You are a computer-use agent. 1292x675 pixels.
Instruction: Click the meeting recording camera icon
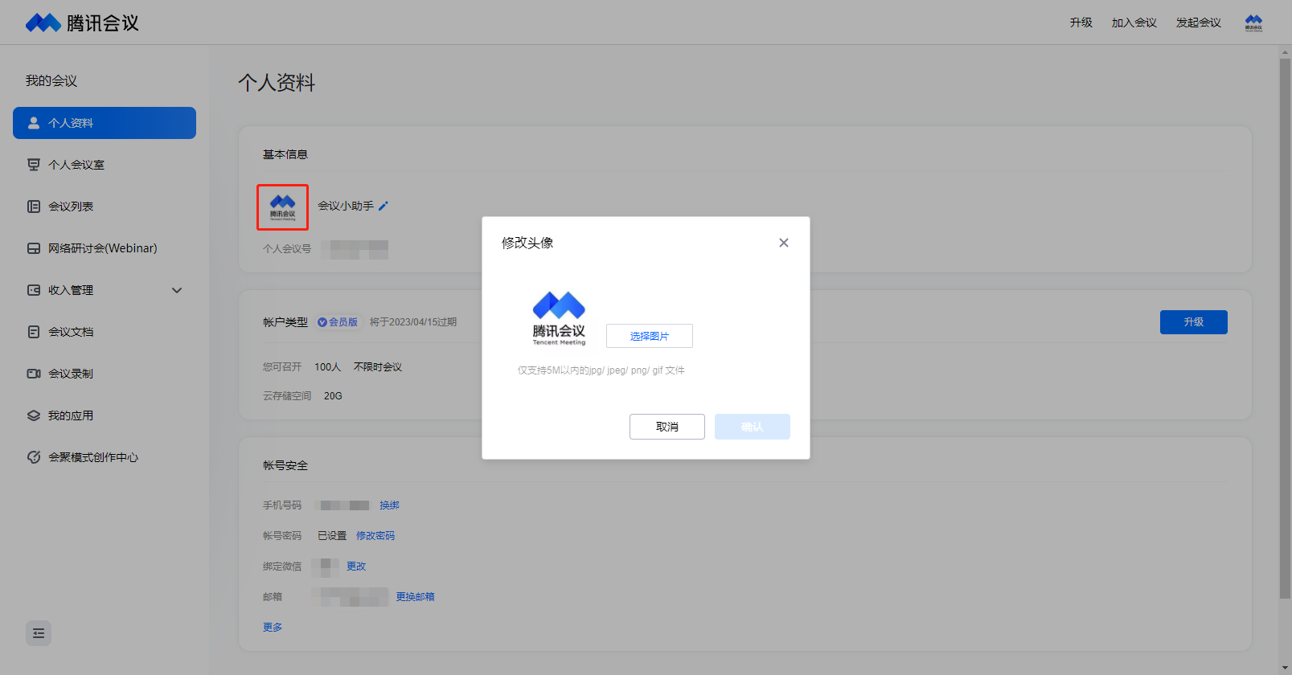click(x=34, y=374)
